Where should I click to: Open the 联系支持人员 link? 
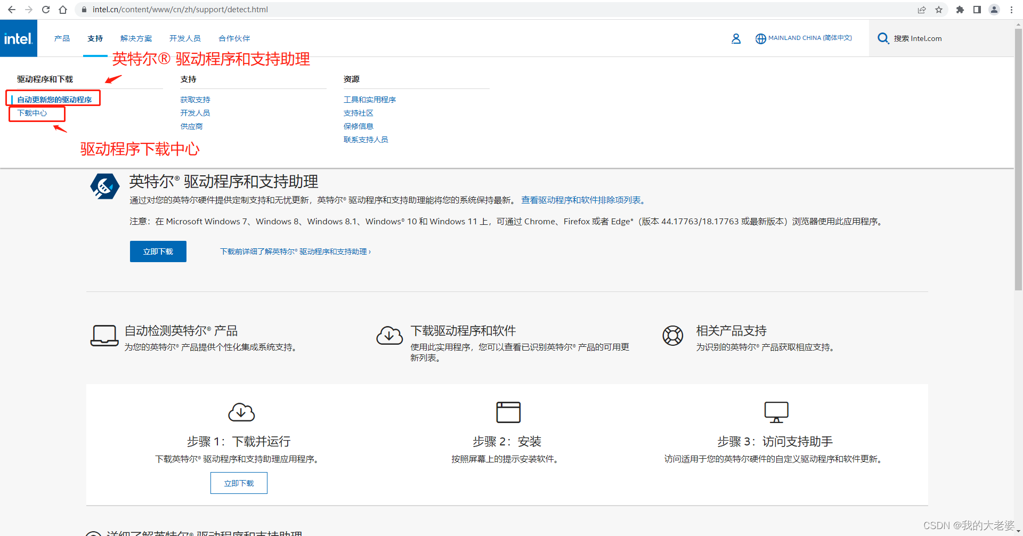(x=366, y=140)
